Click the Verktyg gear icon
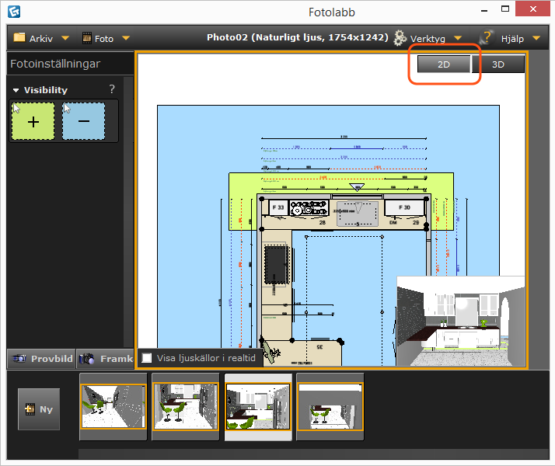Viewport: 555px width, 466px height. coord(400,37)
